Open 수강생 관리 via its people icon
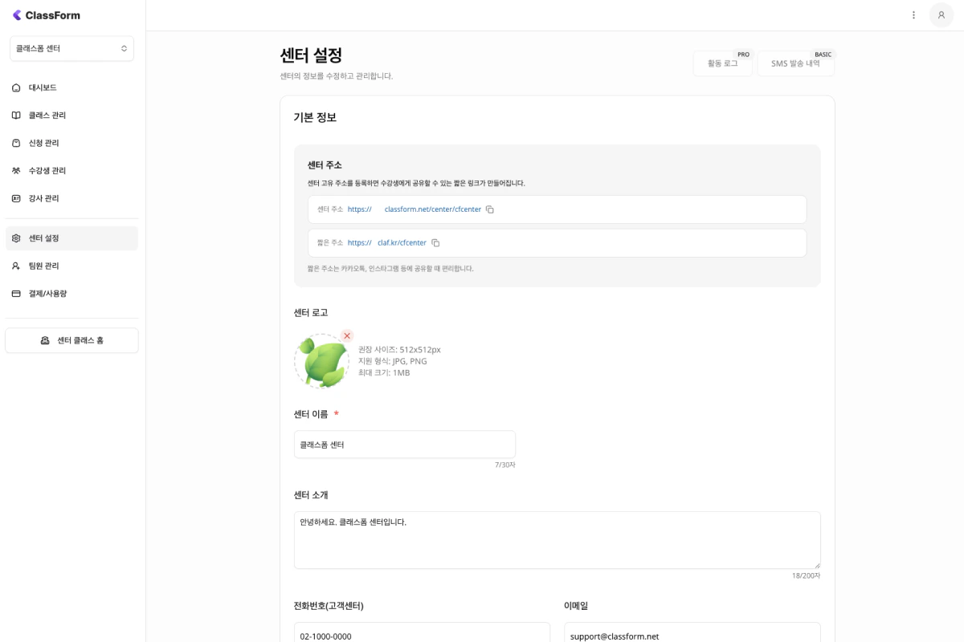The image size is (964, 642). (x=16, y=170)
